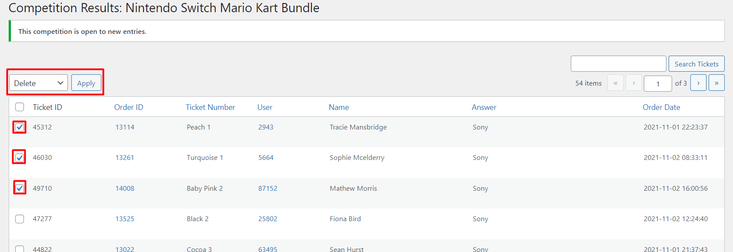Jump to last page double arrow
The height and width of the screenshot is (252, 733).
tap(716, 83)
